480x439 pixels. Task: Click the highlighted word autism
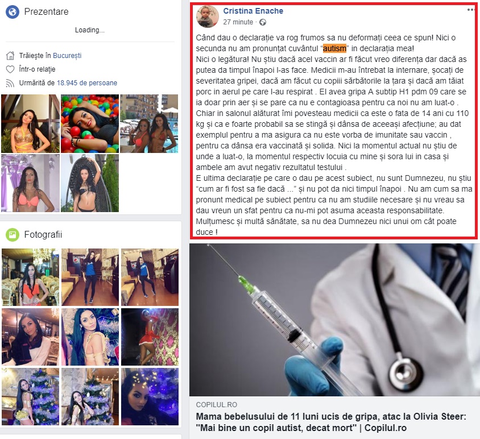334,49
